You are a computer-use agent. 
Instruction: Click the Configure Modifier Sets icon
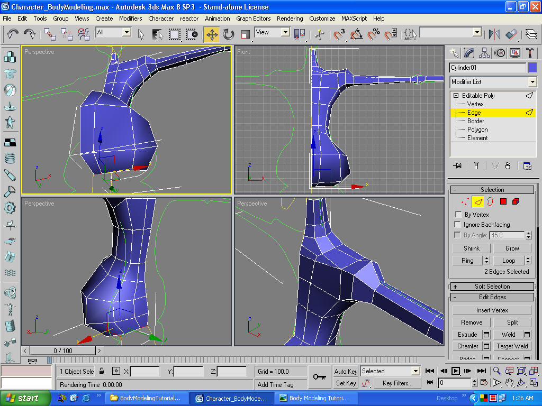pos(527,165)
